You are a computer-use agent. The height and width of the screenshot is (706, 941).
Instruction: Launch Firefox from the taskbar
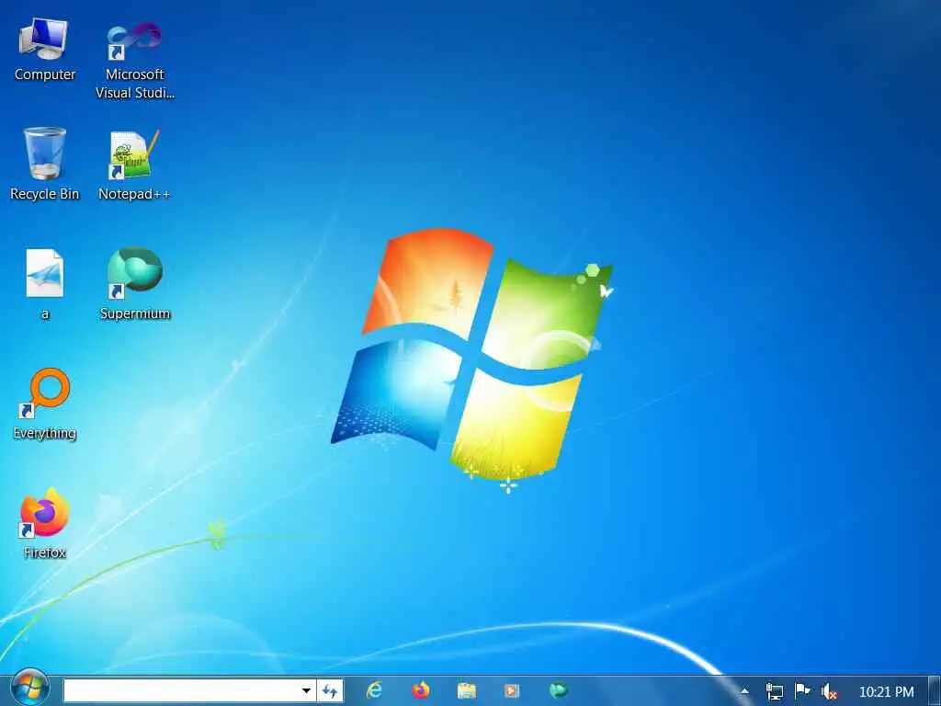(x=421, y=690)
